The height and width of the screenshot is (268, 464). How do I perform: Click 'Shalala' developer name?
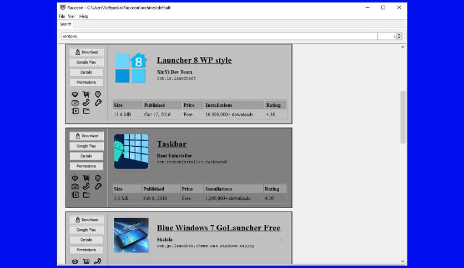[164, 239]
